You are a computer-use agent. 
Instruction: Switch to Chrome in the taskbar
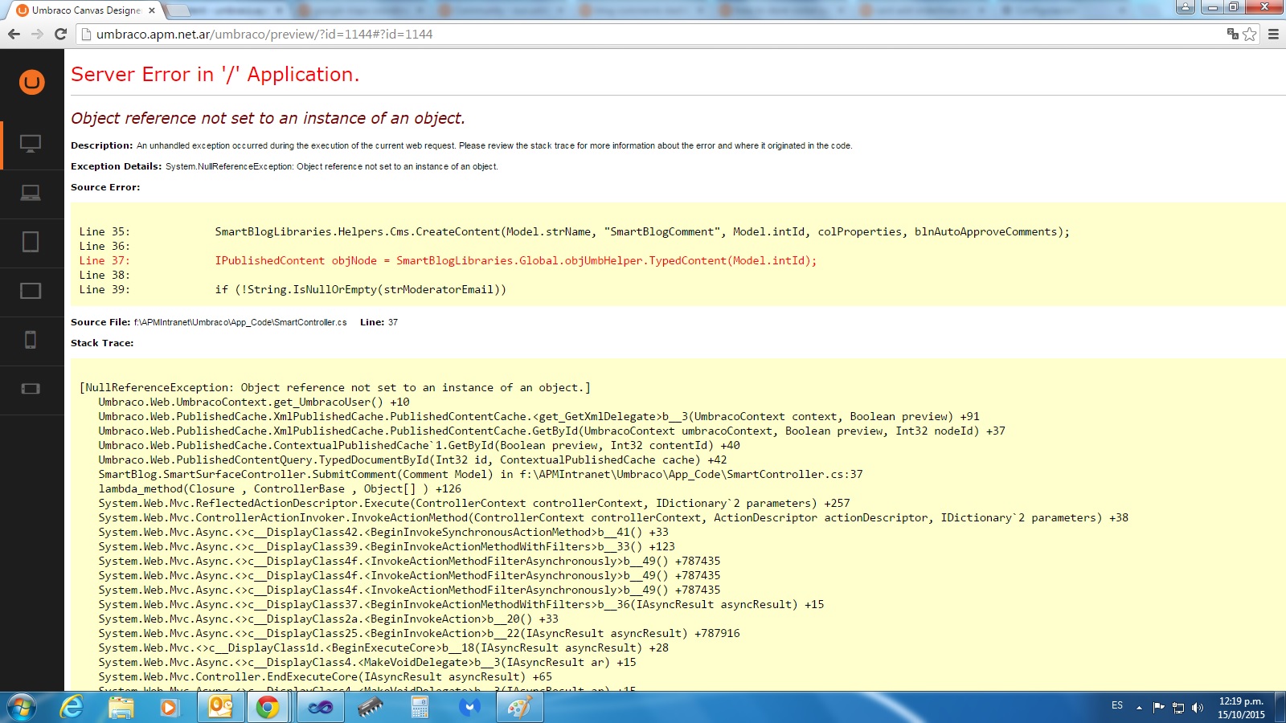(x=268, y=708)
